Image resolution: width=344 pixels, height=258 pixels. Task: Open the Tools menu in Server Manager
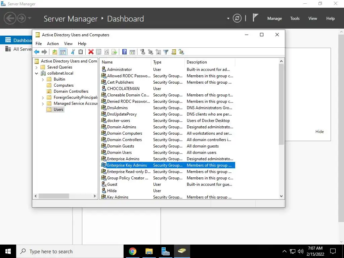[x=295, y=18]
